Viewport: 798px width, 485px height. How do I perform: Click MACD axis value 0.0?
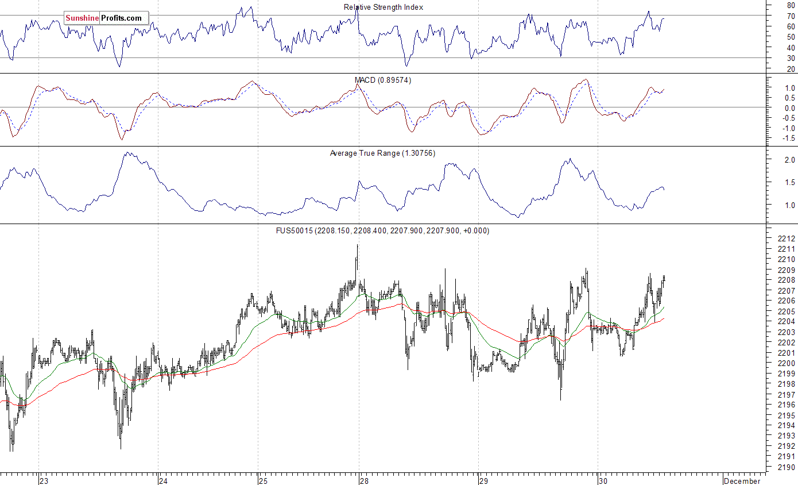point(789,108)
